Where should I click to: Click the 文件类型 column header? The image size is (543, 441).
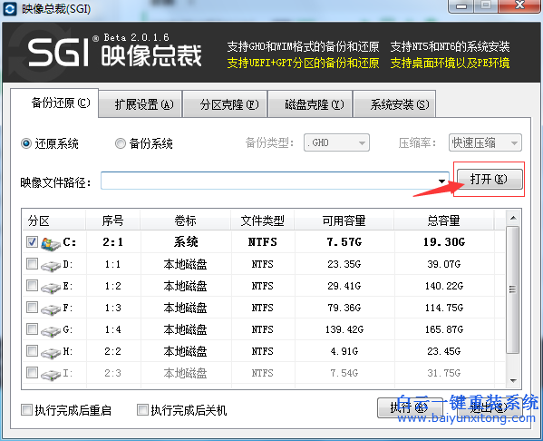263,220
